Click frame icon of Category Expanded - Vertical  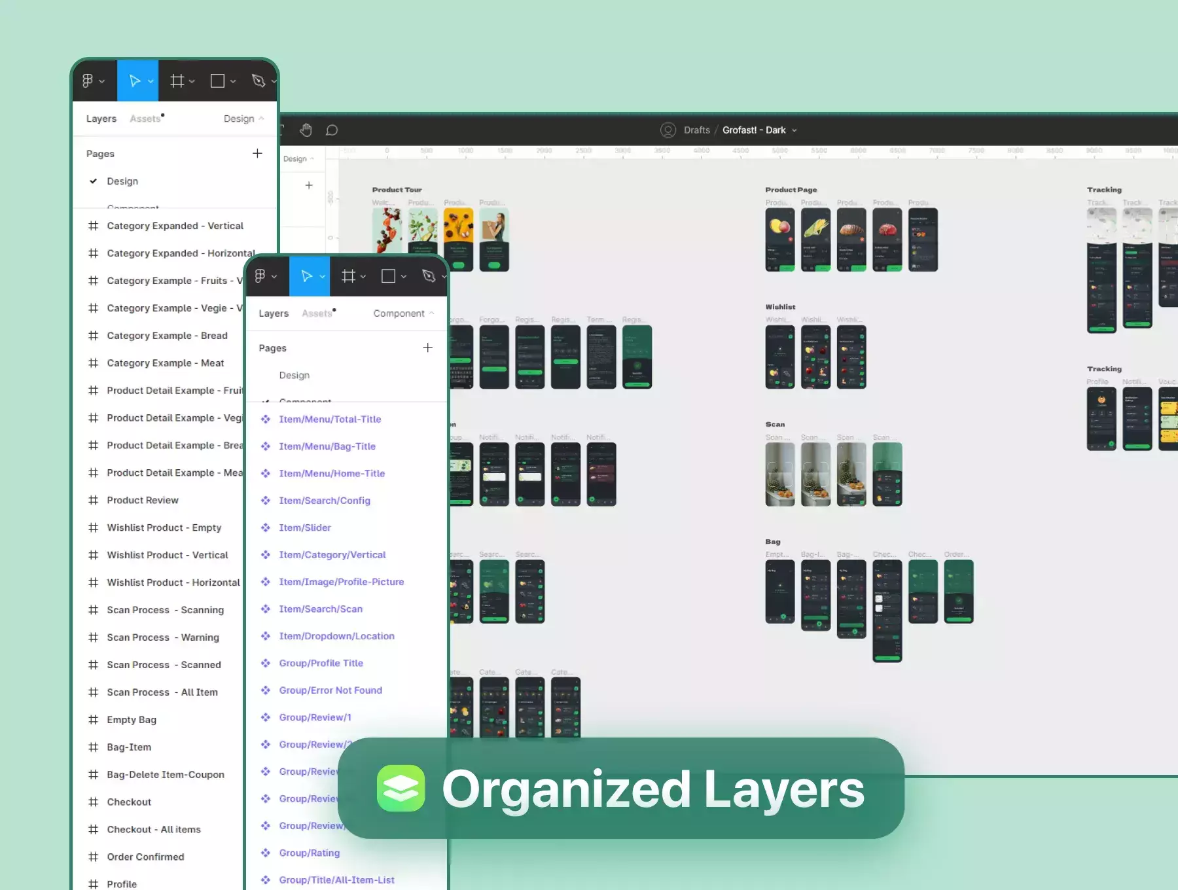click(94, 226)
